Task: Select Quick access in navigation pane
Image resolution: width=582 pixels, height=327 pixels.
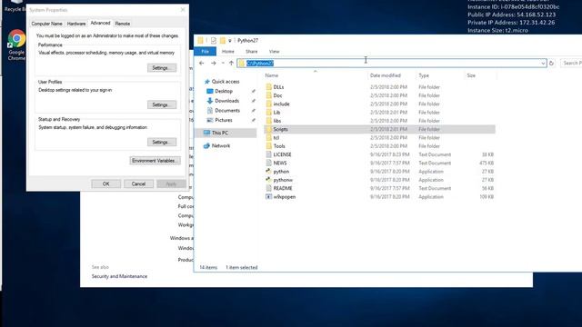Action: pos(226,81)
